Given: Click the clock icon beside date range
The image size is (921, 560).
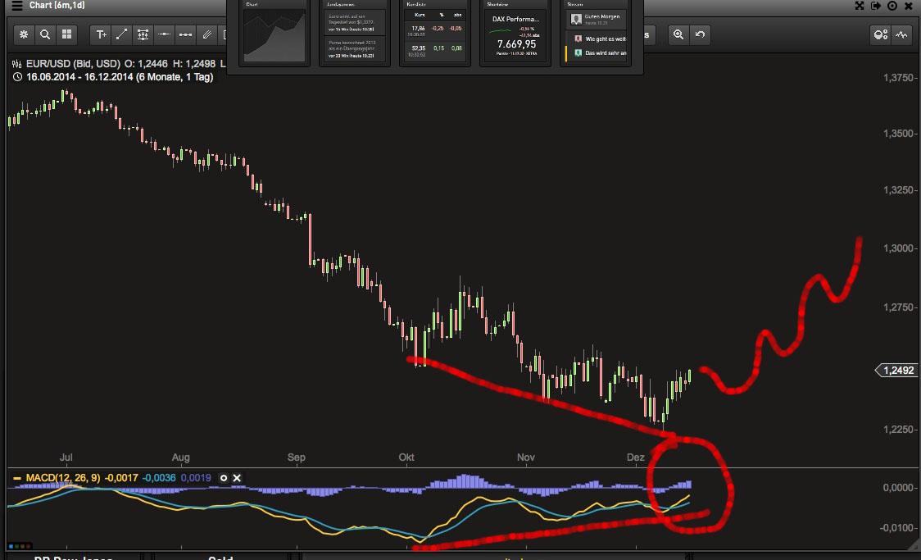Looking at the screenshot, I should (17, 77).
